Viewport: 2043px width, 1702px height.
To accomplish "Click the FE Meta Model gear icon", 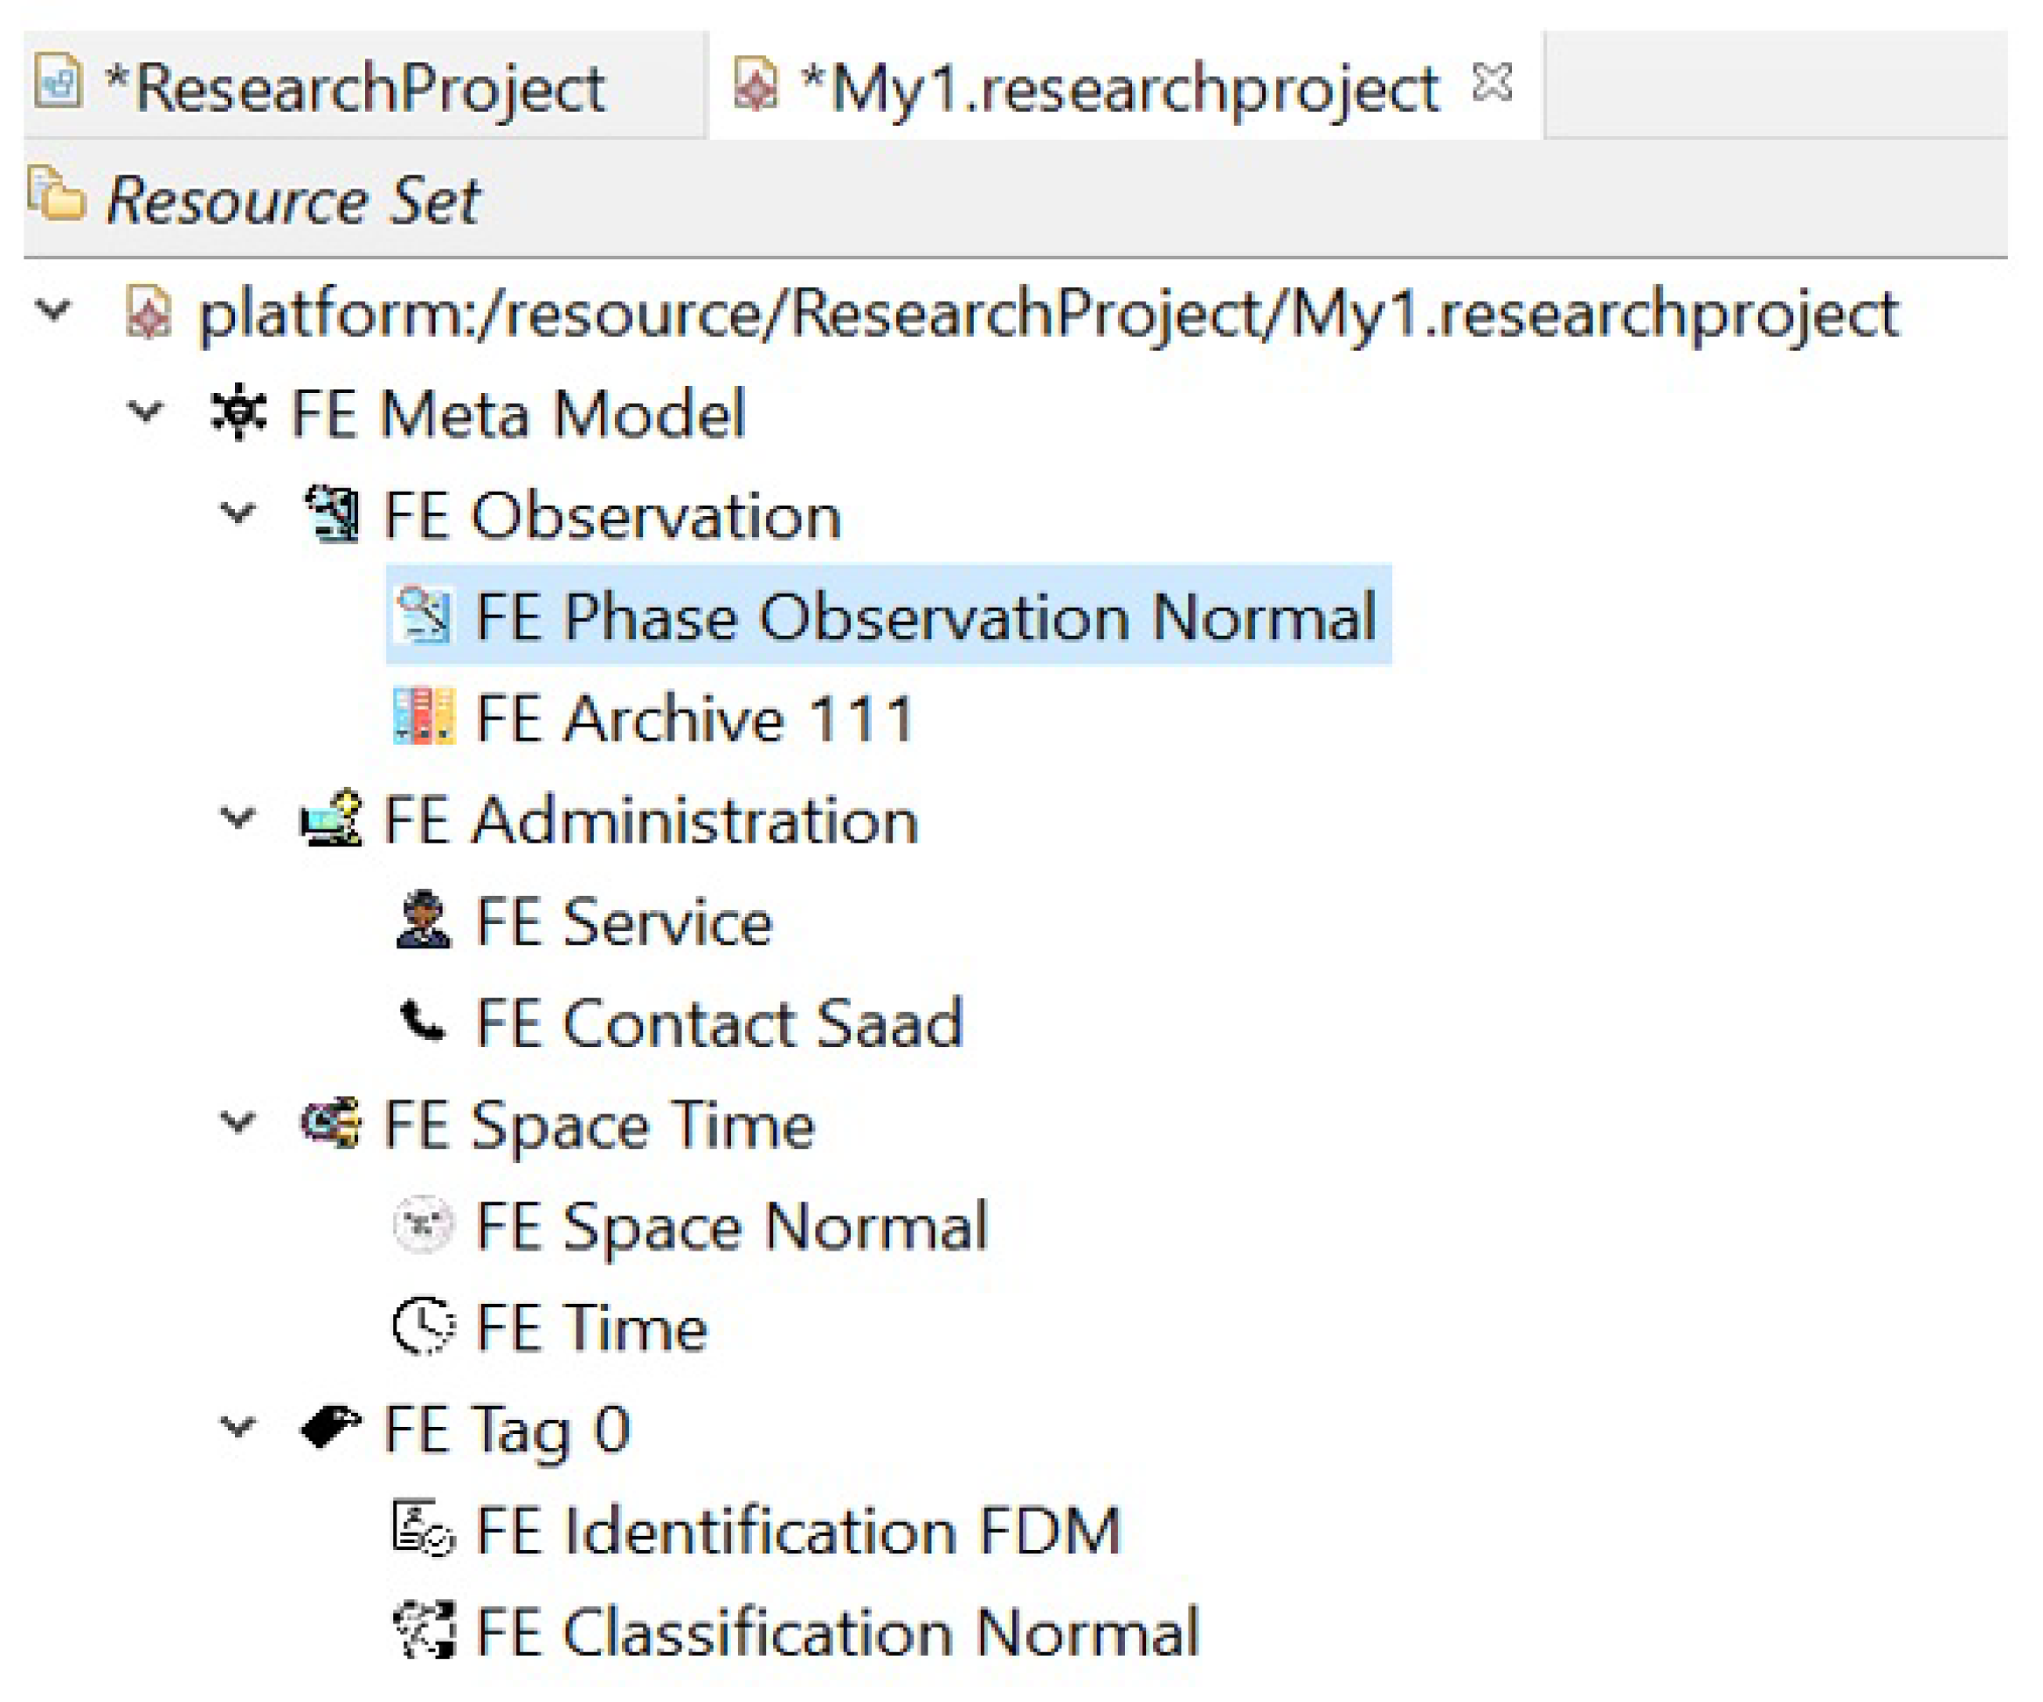I will 238,412.
